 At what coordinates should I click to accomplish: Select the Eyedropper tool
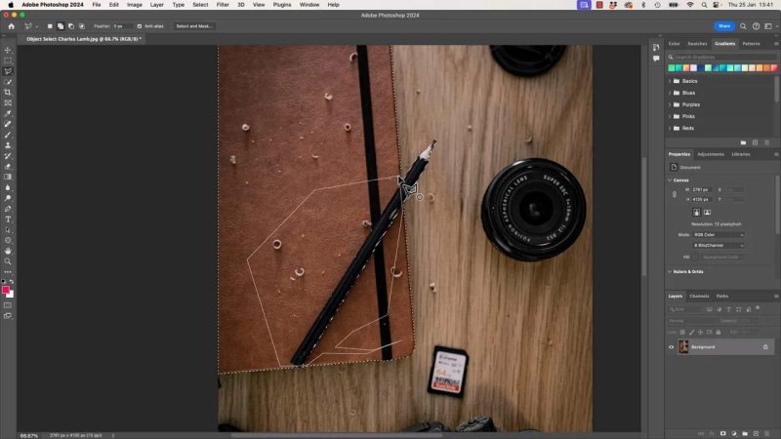pyautogui.click(x=8, y=113)
